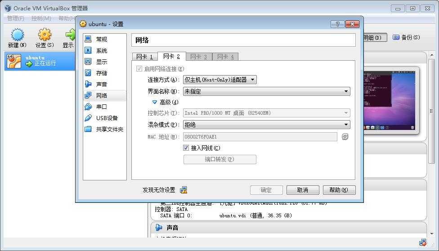The height and width of the screenshot is (251, 439).
Task: Switch to the 网卡 3 tab
Action: tap(198, 57)
